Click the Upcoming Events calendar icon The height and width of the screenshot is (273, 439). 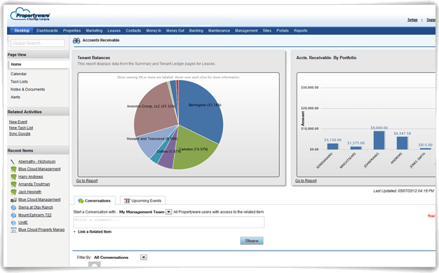[x=127, y=201]
